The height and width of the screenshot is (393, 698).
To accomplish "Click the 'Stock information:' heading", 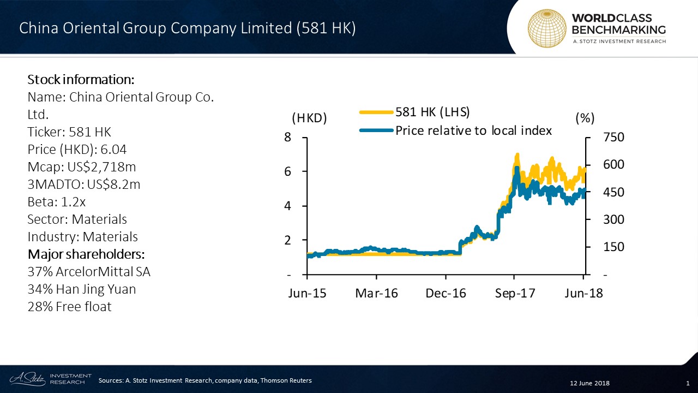I will [x=81, y=80].
